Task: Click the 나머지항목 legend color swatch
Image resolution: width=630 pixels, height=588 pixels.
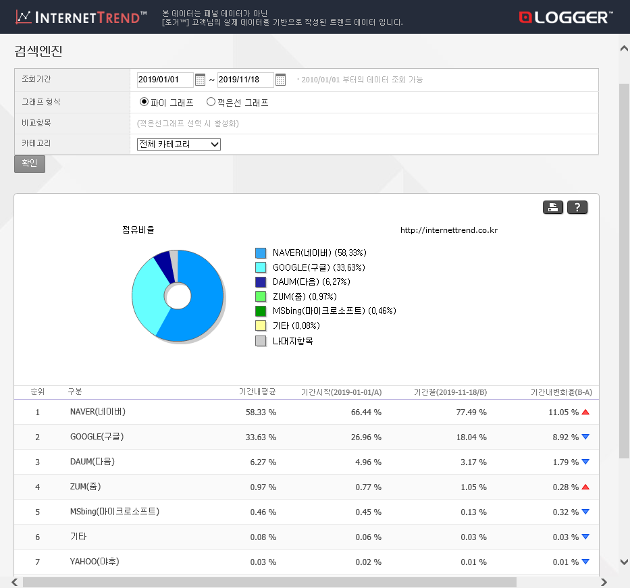Action: click(261, 341)
